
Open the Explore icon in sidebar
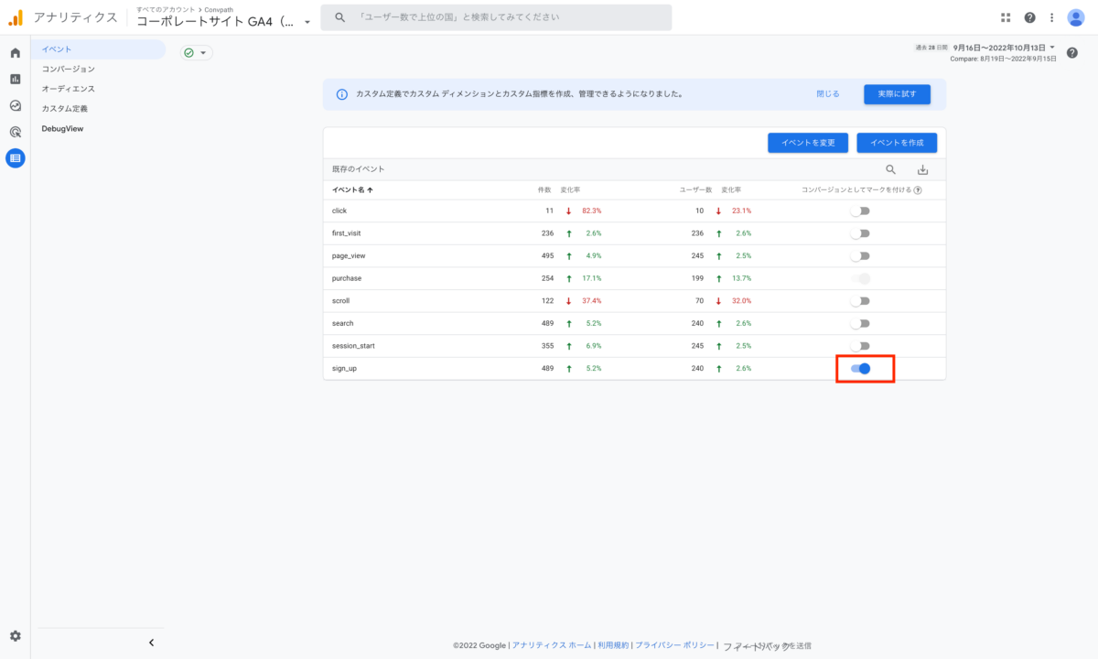pos(16,105)
